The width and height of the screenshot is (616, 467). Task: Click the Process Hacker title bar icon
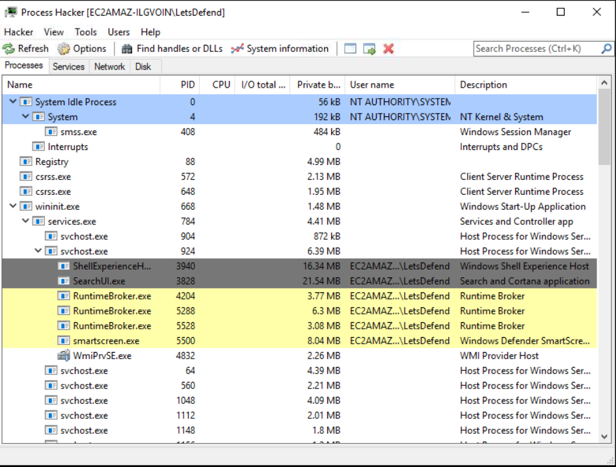click(11, 12)
